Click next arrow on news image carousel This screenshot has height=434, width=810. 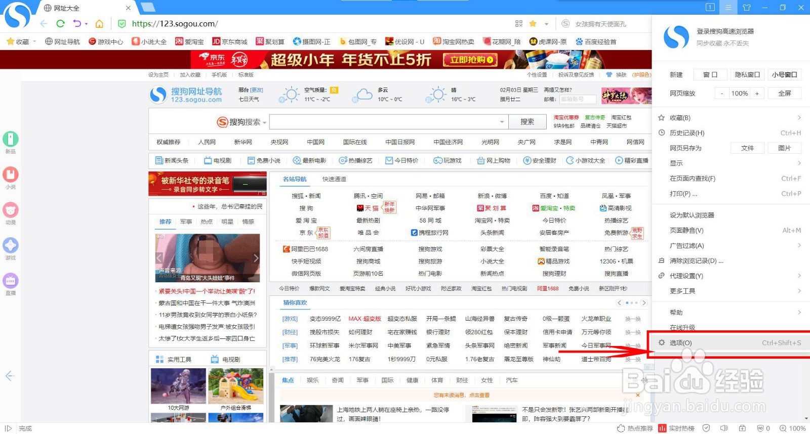click(256, 258)
